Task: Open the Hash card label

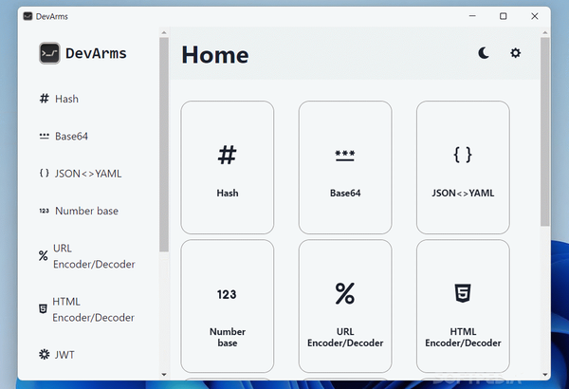Action: 228,193
